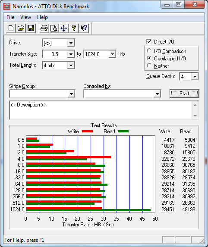The width and height of the screenshot is (208, 247).
Task: Open the File menu
Action: (10, 17)
